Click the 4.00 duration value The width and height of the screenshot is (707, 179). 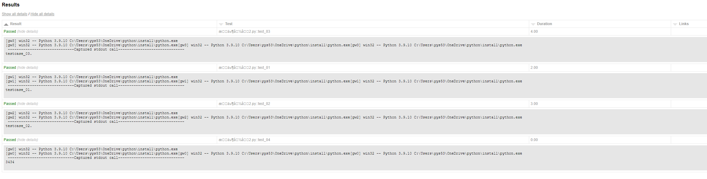click(x=534, y=32)
